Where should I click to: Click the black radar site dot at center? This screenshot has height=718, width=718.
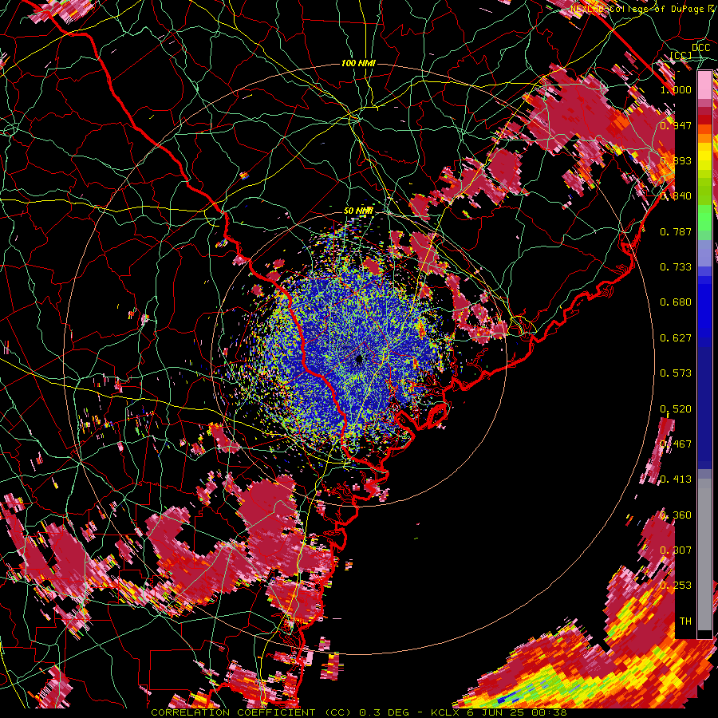359,360
